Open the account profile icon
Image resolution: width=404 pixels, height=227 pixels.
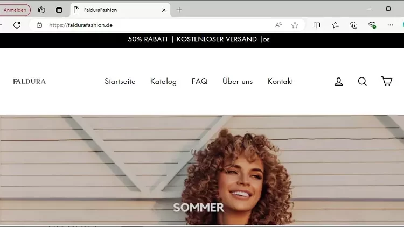click(x=339, y=81)
